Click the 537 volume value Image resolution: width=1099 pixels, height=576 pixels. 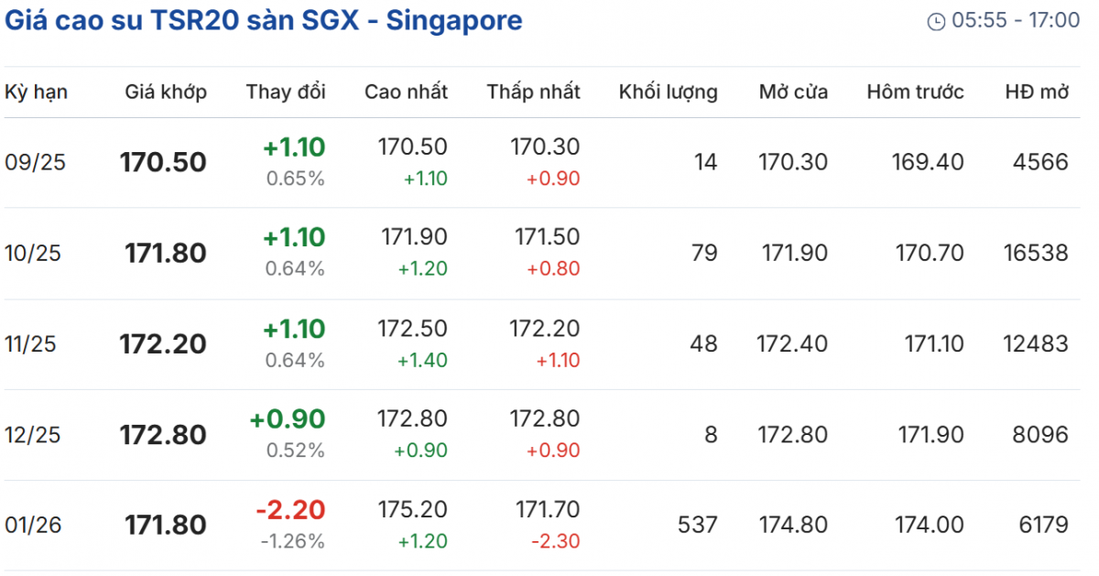point(697,525)
